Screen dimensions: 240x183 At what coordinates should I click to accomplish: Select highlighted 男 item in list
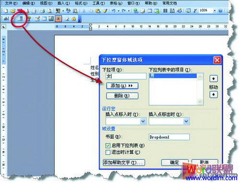(x=173, y=76)
